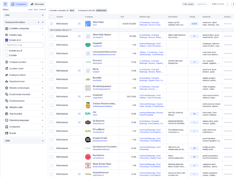
Task: Uncheck the Include all of checkbox
Action: coord(7,40)
